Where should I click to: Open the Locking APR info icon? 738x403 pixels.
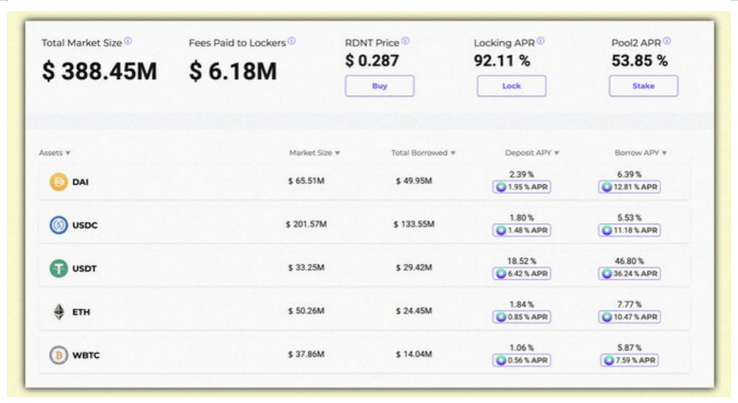pyautogui.click(x=541, y=42)
